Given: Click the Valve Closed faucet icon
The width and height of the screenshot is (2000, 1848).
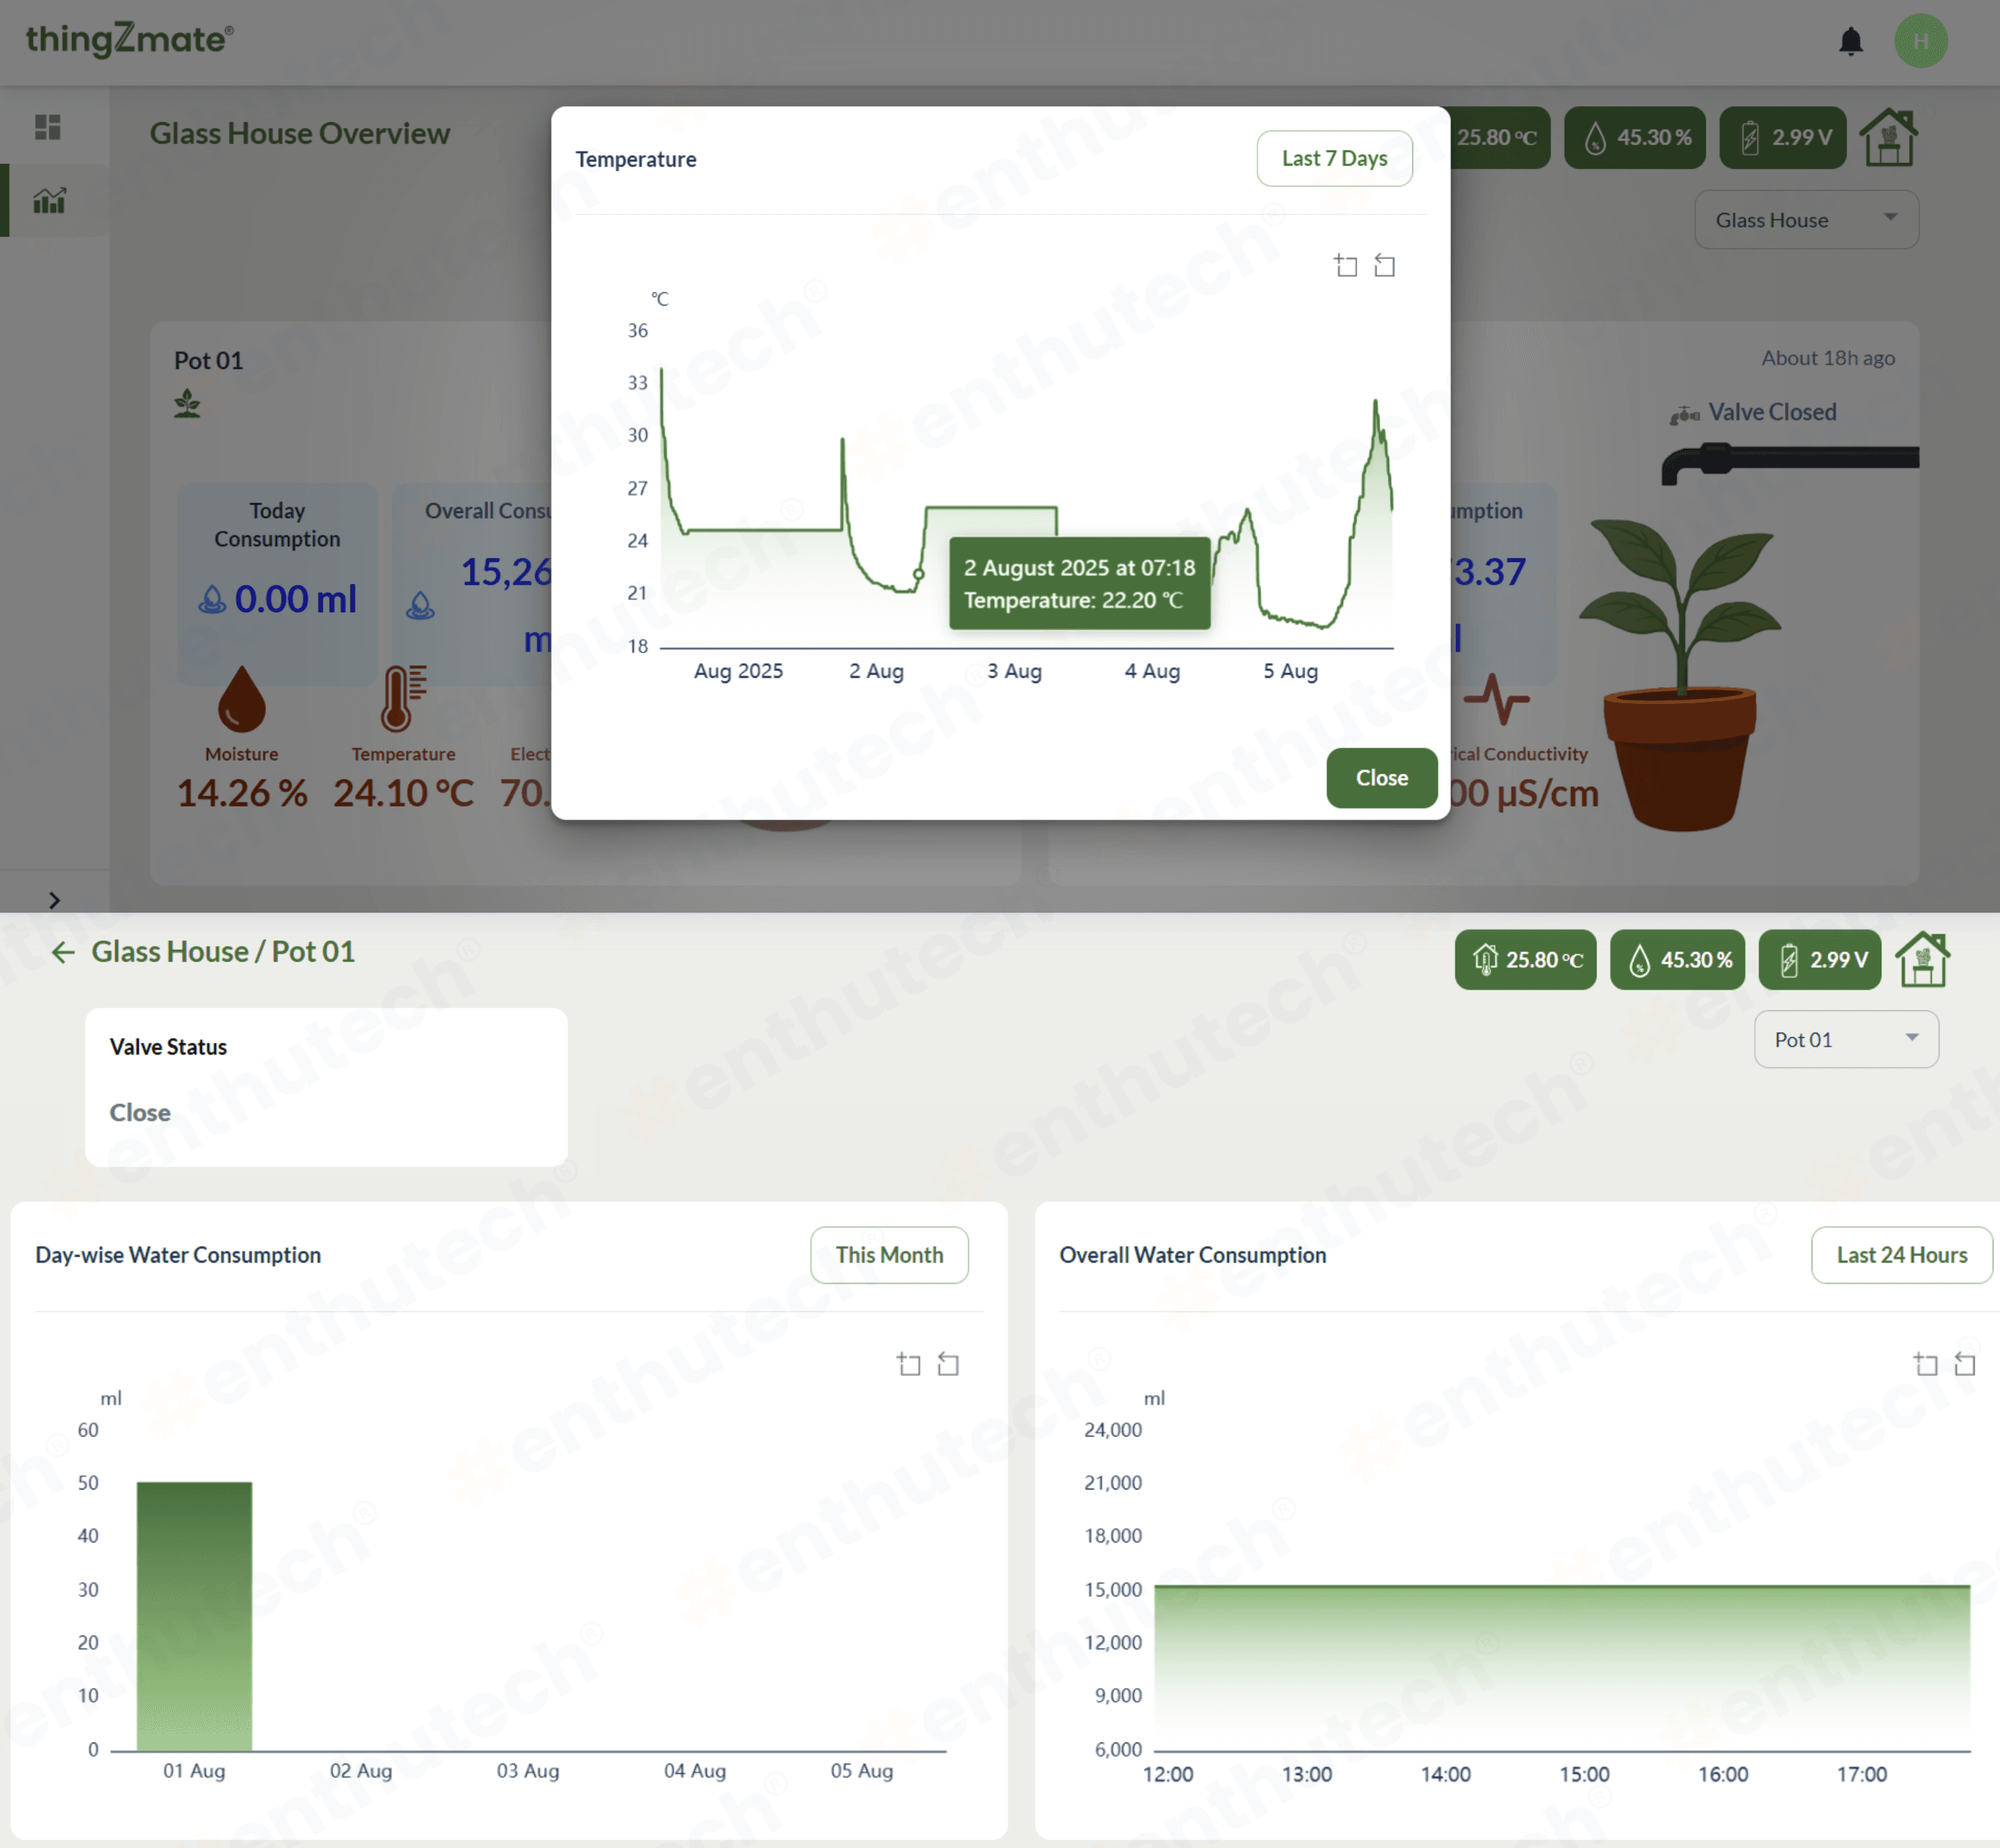Looking at the screenshot, I should pos(1685,414).
